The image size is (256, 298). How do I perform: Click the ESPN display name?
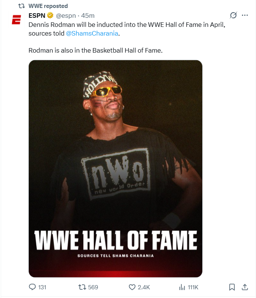37,16
